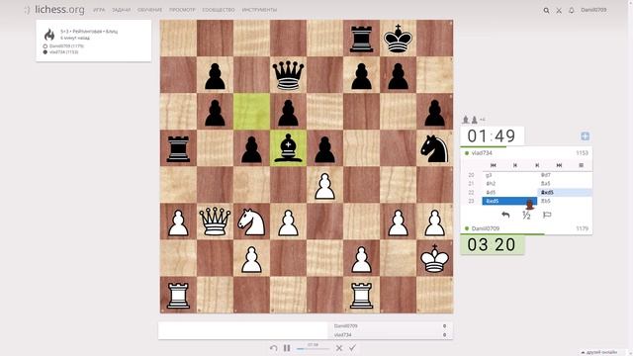Image resolution: width=633 pixels, height=356 pixels.
Task: Jump to last move in move list
Action: (x=559, y=165)
